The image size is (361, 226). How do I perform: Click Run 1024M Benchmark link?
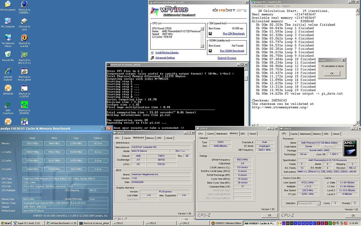[x=232, y=51]
